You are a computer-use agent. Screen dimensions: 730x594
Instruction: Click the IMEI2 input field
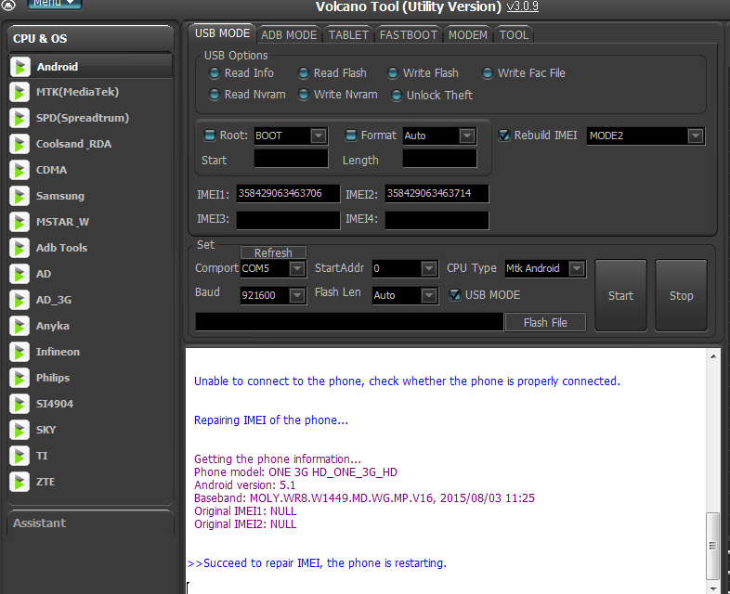coord(437,193)
